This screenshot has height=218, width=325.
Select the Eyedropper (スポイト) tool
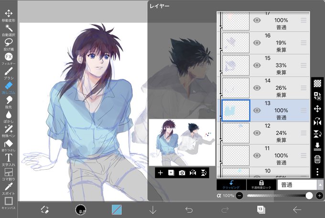[9, 189]
